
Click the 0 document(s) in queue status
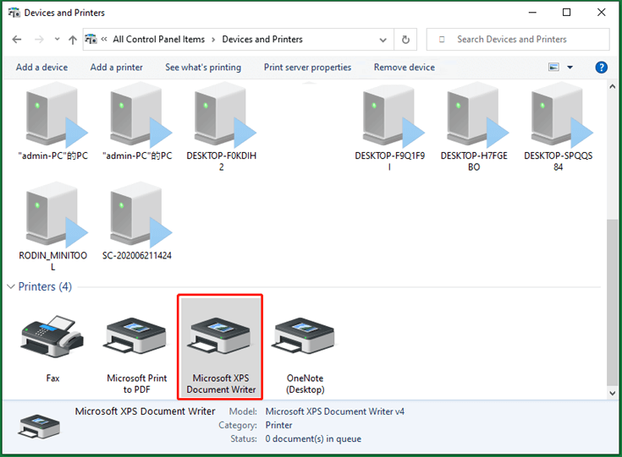click(x=313, y=438)
